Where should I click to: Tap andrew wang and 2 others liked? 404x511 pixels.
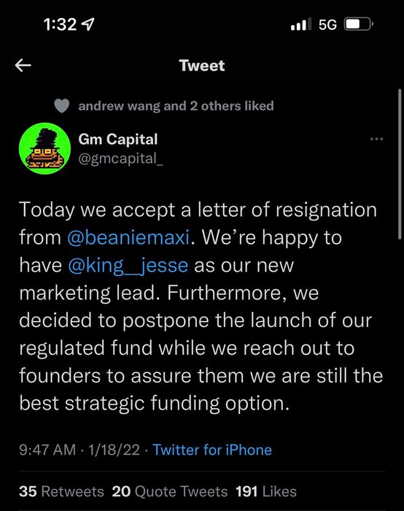176,106
